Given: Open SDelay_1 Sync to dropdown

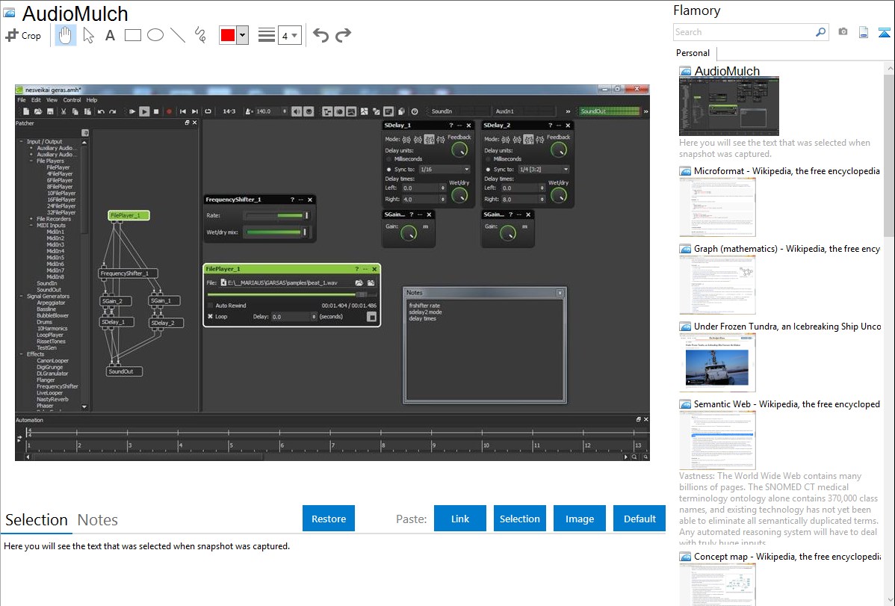Looking at the screenshot, I should tap(444, 170).
